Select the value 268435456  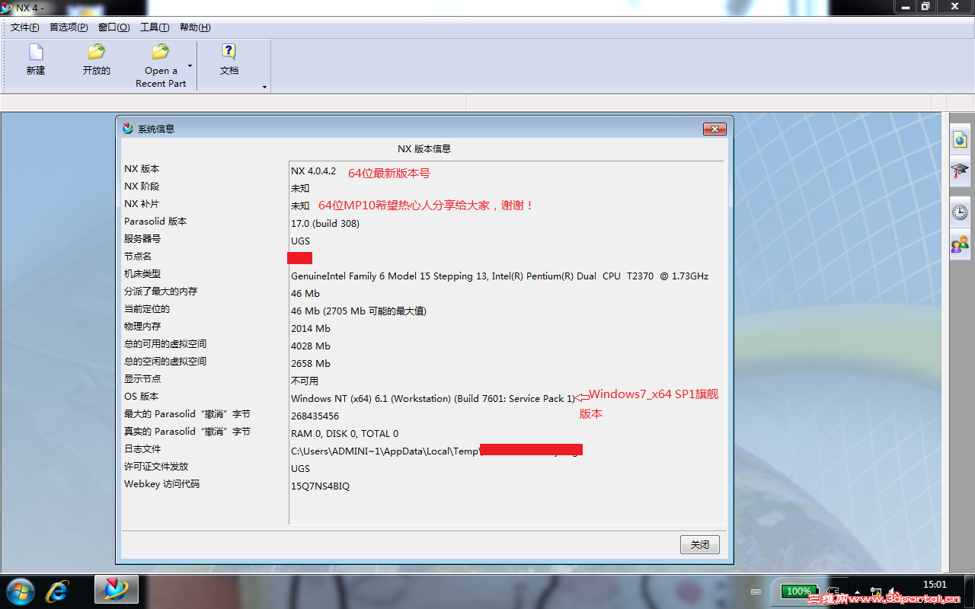[x=315, y=416]
